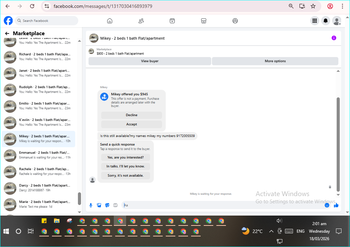Send quick response 'In talks. I'll let you know.'

tap(125, 166)
